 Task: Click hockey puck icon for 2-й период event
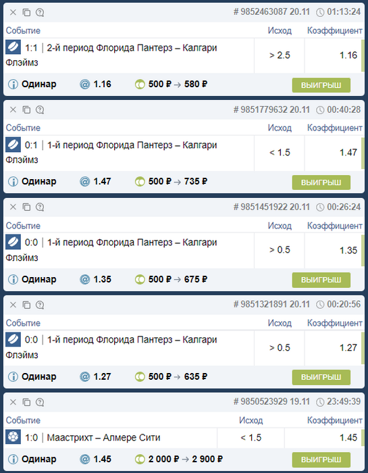13,47
